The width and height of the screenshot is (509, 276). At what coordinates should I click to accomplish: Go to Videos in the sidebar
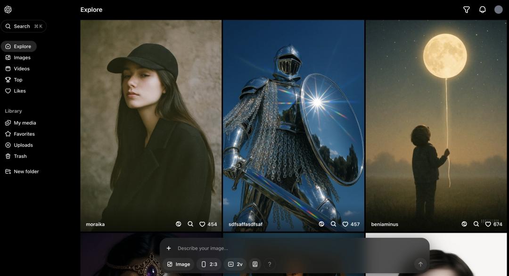tap(22, 69)
